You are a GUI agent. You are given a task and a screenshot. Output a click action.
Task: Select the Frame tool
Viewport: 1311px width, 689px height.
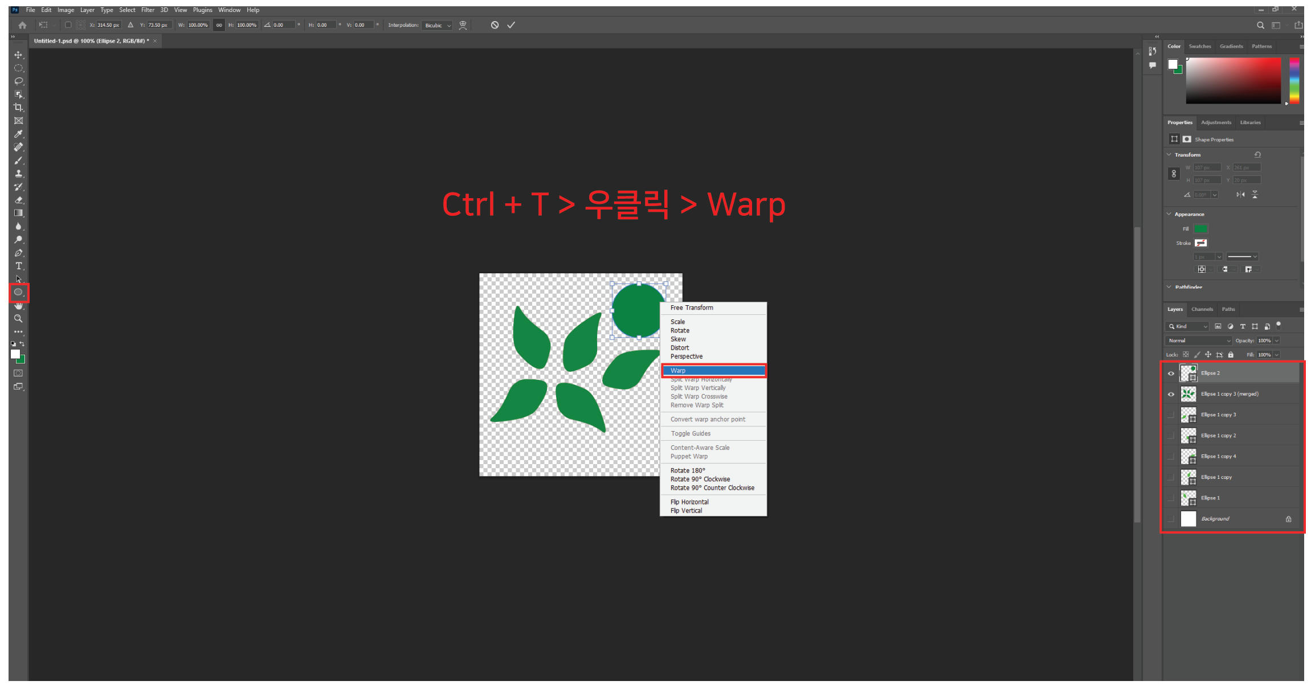pyautogui.click(x=18, y=121)
